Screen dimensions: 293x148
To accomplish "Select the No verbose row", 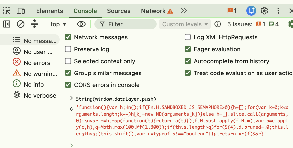I will [30, 95].
